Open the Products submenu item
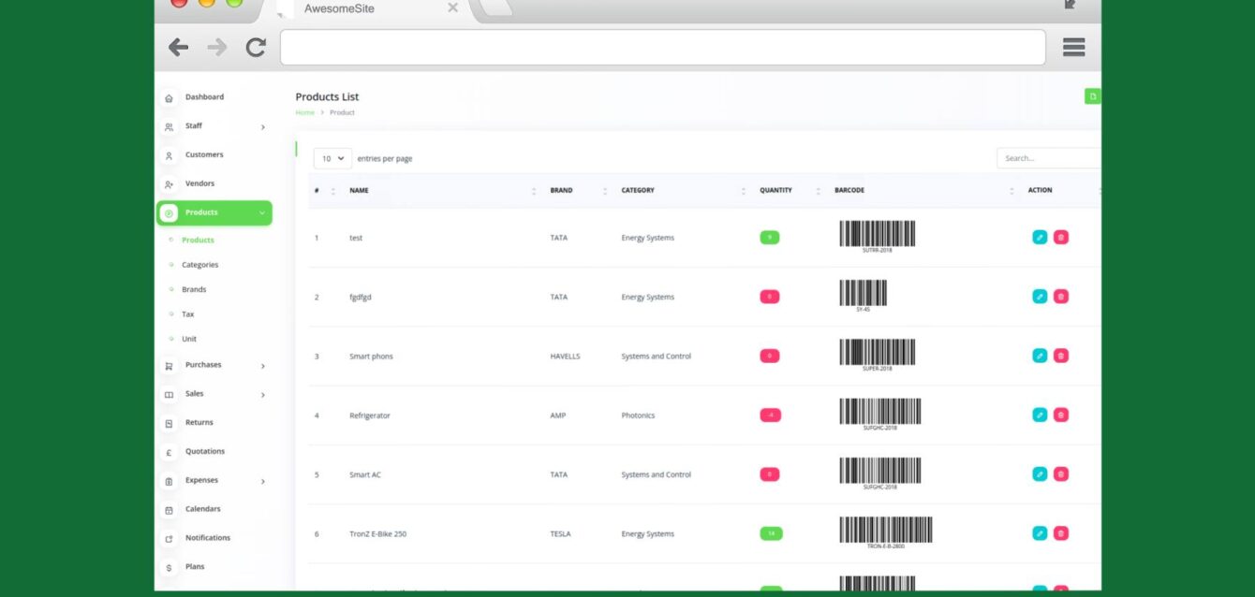1255x597 pixels. pyautogui.click(x=198, y=240)
